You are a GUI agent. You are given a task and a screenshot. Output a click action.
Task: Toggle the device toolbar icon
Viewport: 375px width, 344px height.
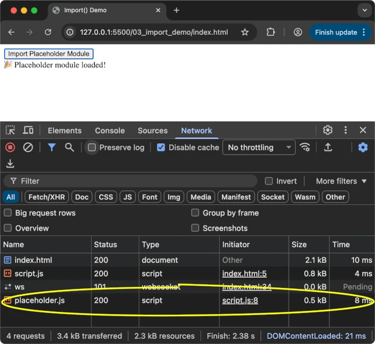(x=28, y=131)
